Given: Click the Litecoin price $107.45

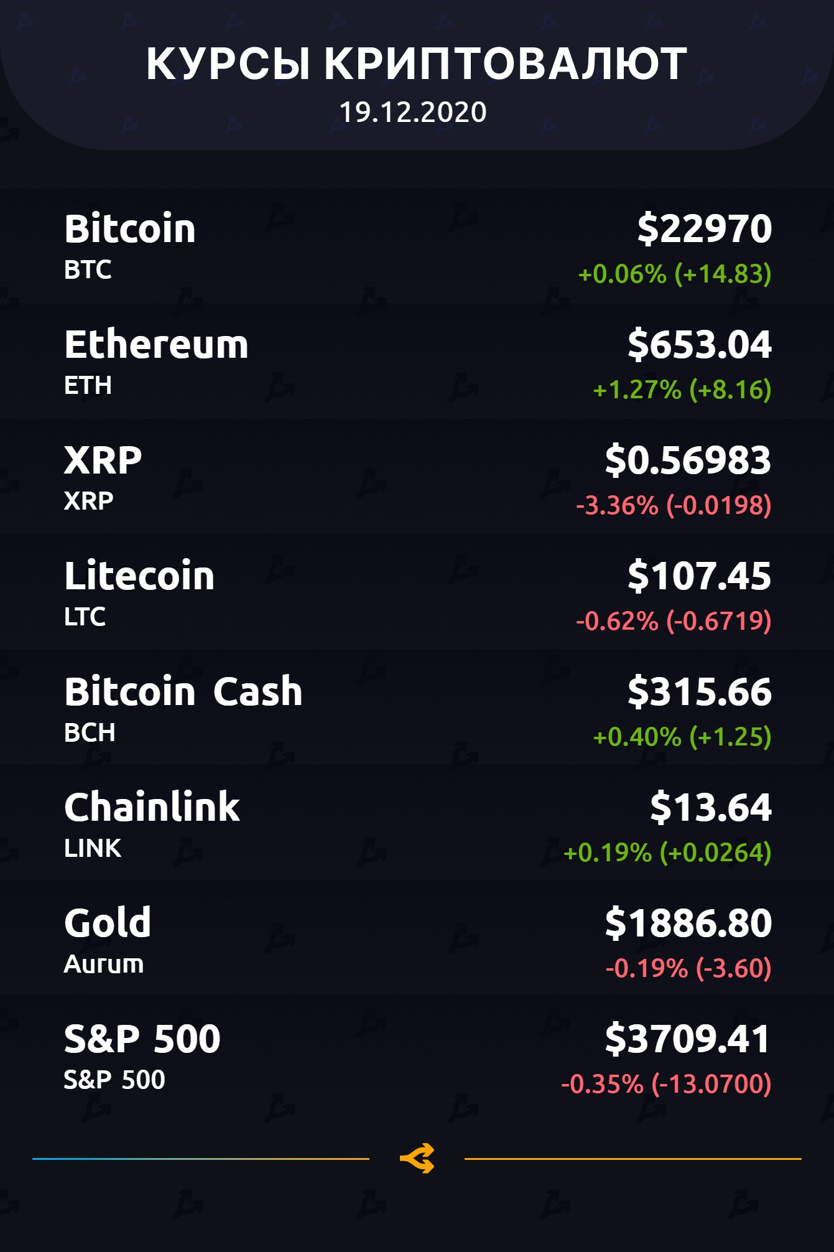Looking at the screenshot, I should click(x=699, y=576).
